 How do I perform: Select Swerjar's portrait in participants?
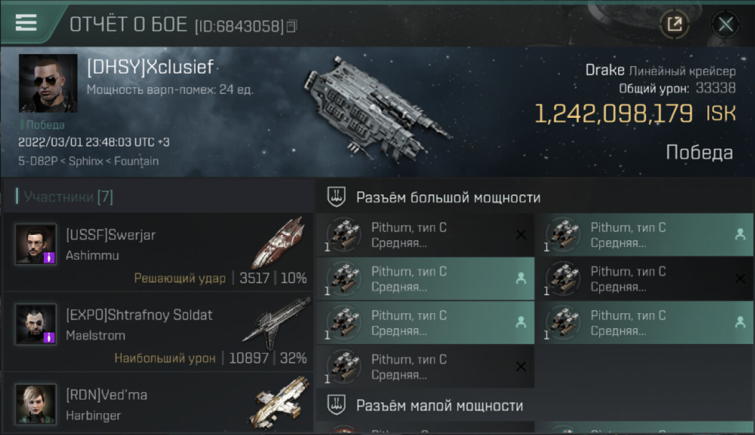point(35,244)
